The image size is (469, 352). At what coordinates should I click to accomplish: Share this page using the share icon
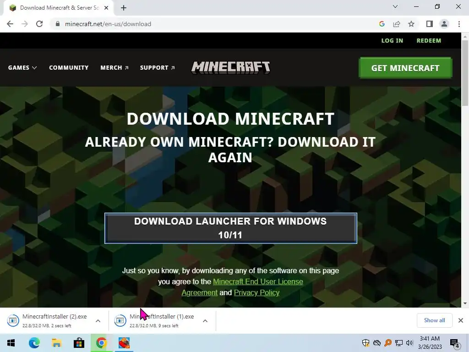pos(397,24)
